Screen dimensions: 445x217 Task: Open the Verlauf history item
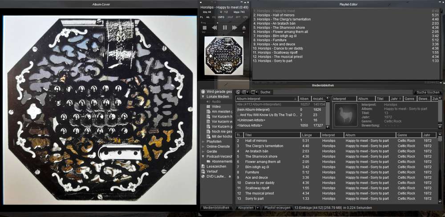(x=212, y=171)
